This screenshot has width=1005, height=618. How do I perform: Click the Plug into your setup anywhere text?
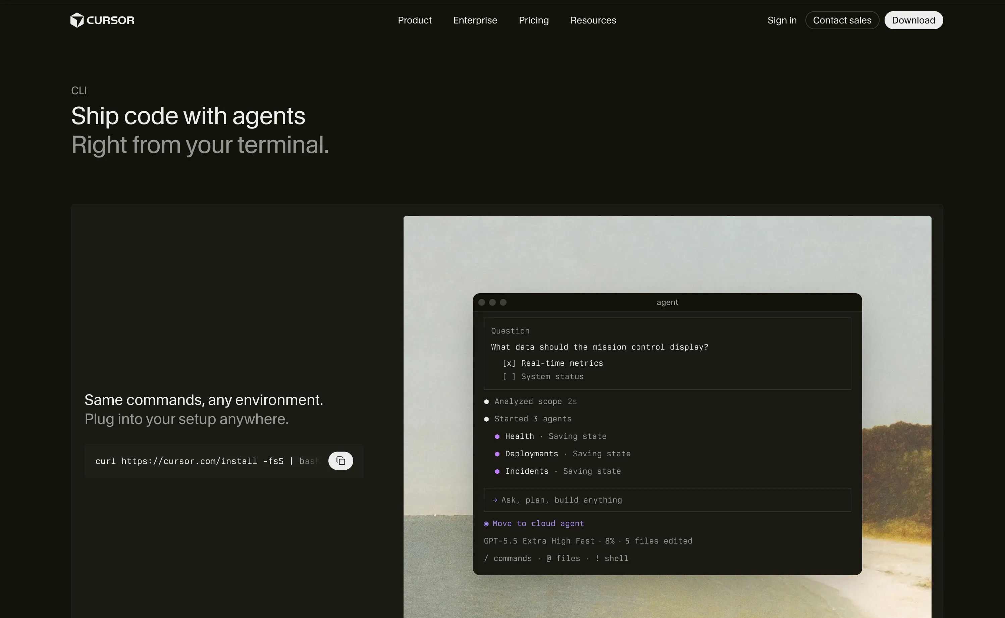pyautogui.click(x=186, y=419)
